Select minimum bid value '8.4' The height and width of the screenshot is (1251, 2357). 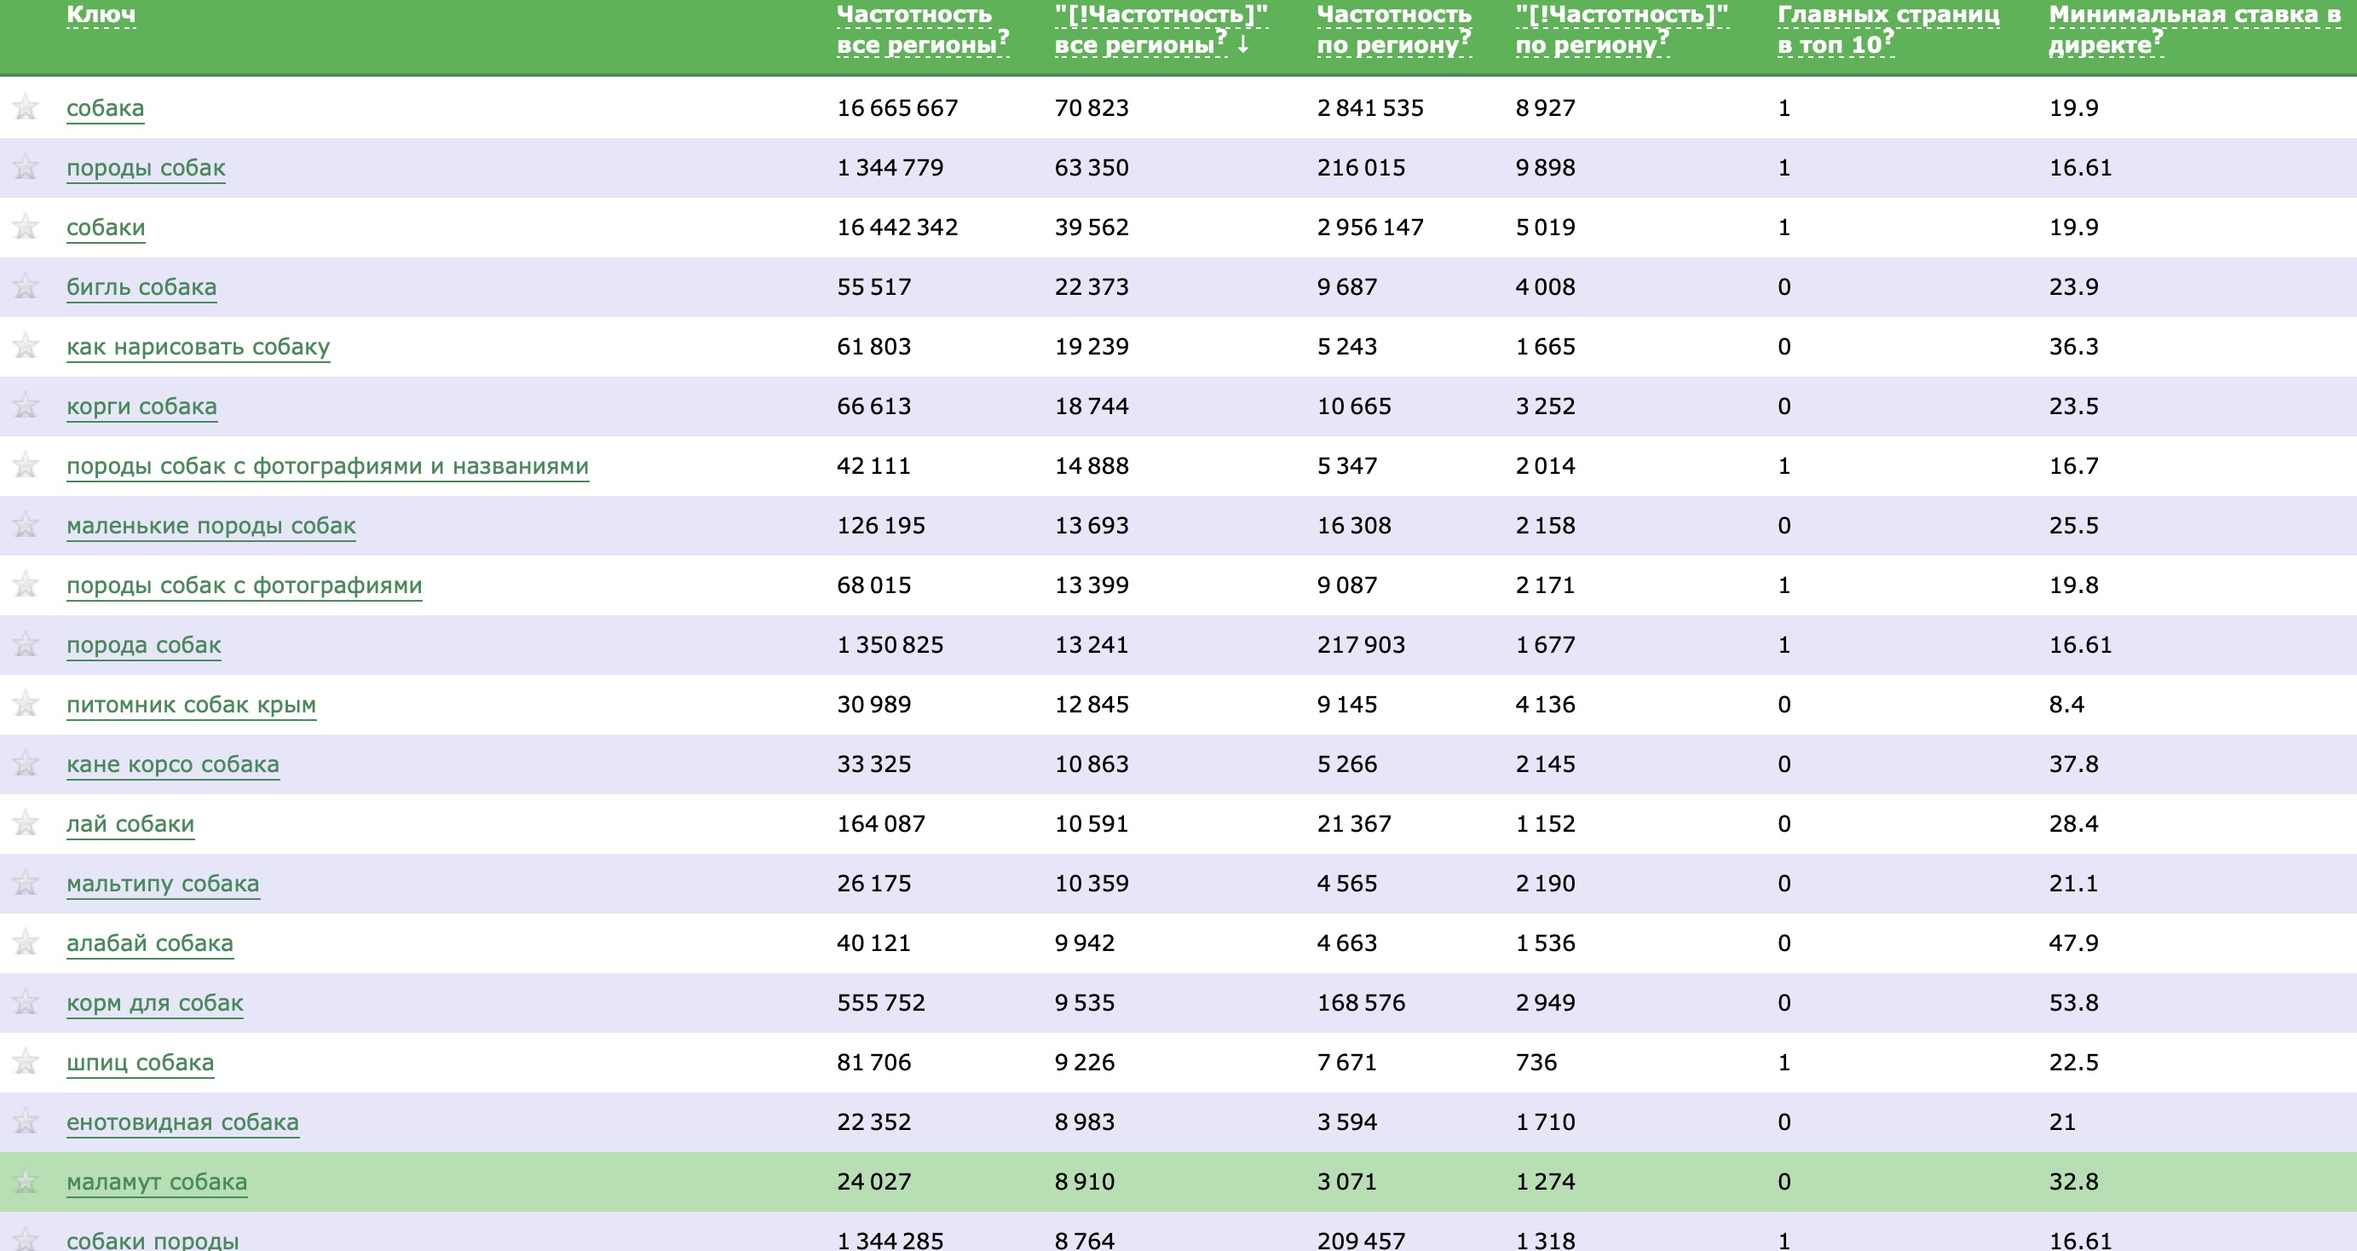(2066, 704)
